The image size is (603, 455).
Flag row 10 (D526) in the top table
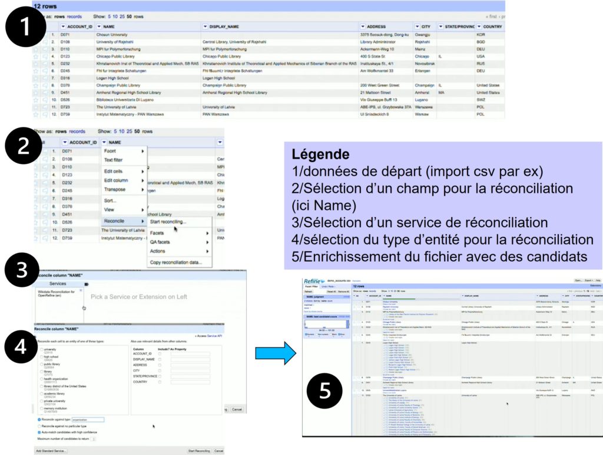click(44, 100)
